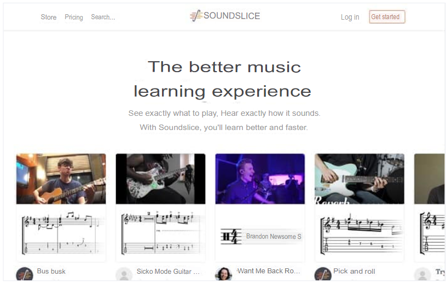Focus the Search... field
The width and height of the screenshot is (446, 282).
pos(103,17)
